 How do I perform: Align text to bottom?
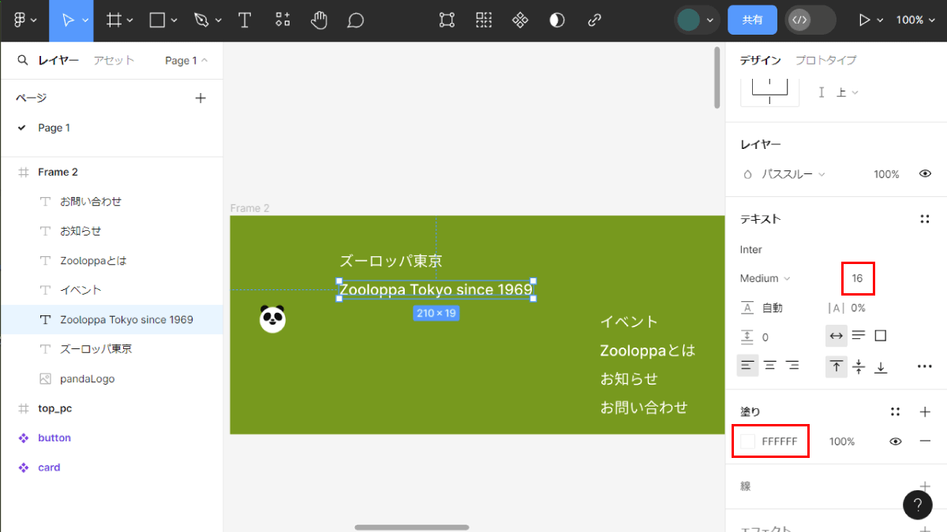[x=881, y=366]
